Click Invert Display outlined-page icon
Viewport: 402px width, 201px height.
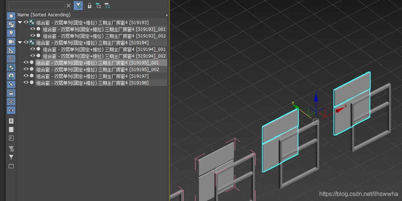pyautogui.click(x=11, y=138)
